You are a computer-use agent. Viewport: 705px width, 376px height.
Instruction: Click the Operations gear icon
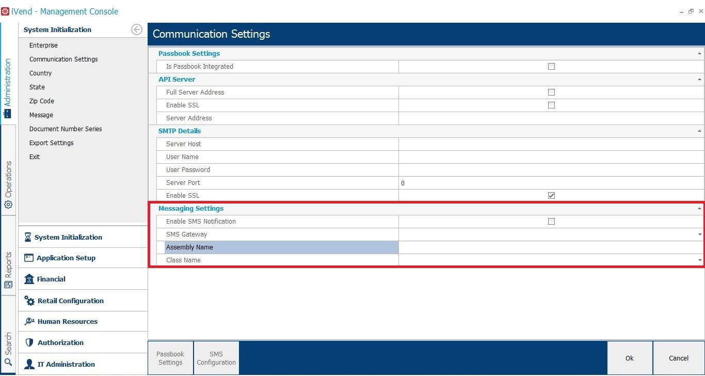tap(8, 205)
